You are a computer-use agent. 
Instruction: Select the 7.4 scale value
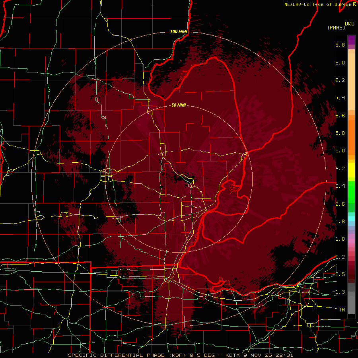click(340, 98)
